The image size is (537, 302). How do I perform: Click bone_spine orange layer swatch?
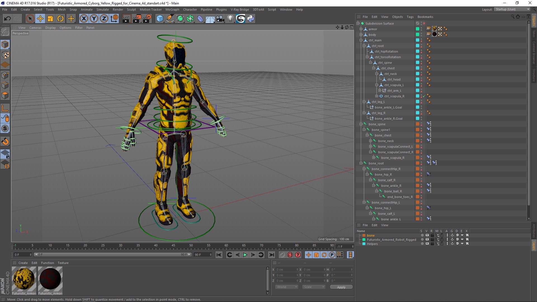[418, 124]
